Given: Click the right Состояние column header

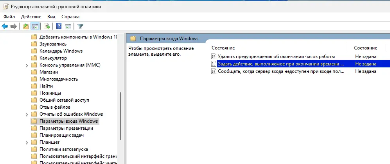Looking at the screenshot, I should click(x=366, y=48).
